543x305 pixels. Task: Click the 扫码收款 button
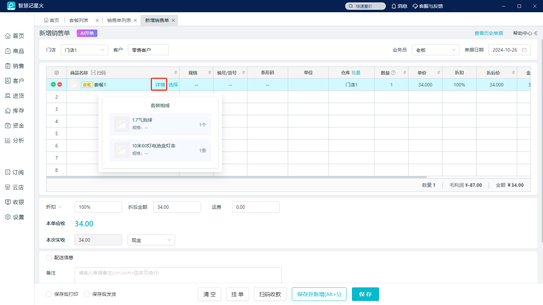click(x=270, y=294)
